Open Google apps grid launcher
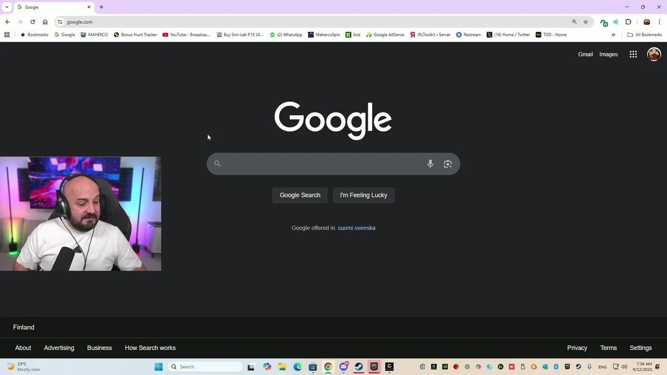Image resolution: width=667 pixels, height=375 pixels. (x=633, y=54)
